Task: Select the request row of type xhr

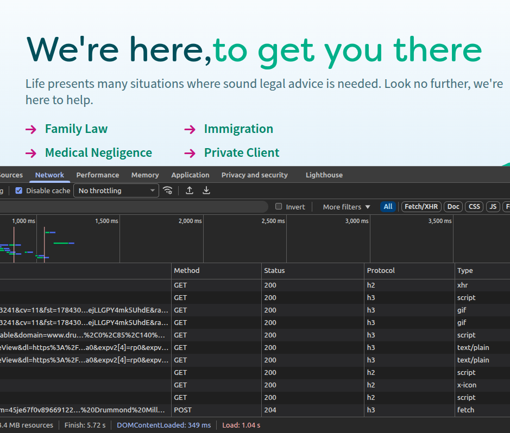Action: point(255,285)
